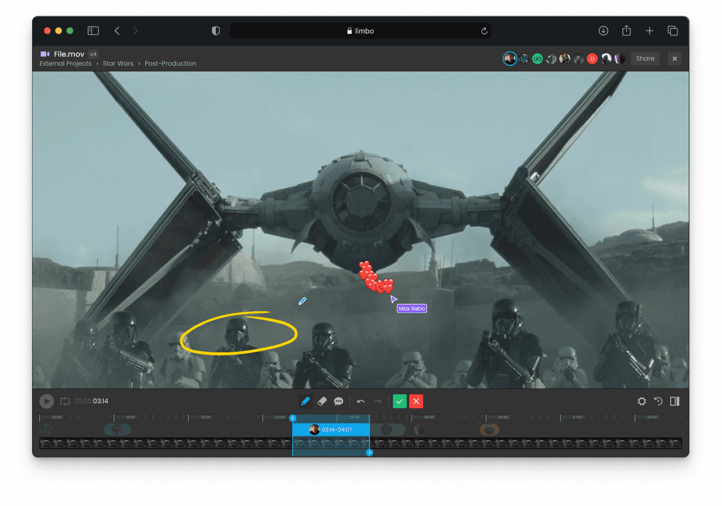The width and height of the screenshot is (722, 506).
Task: Select the blue pencil drawing tool
Action: pyautogui.click(x=305, y=401)
